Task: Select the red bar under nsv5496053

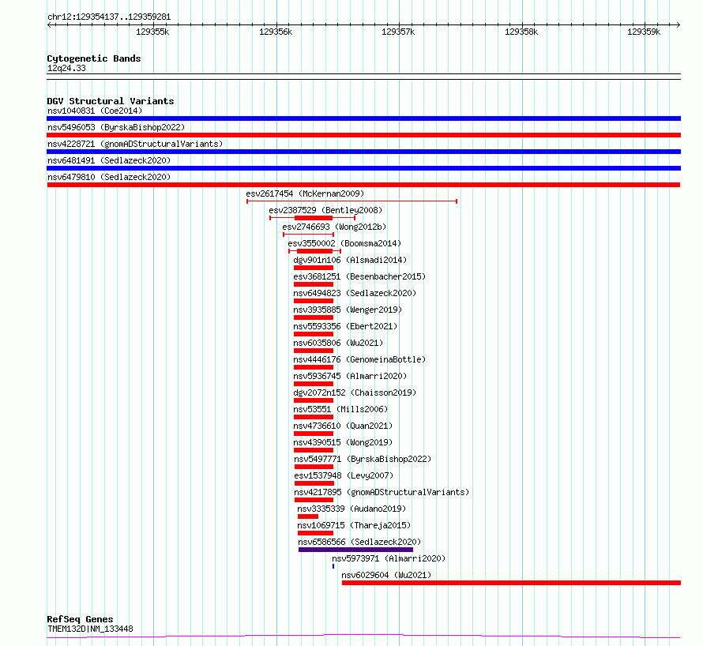Action: click(x=363, y=135)
